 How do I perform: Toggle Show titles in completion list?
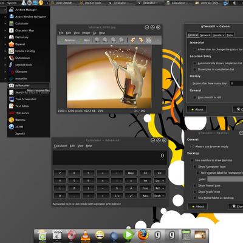(x=195, y=69)
